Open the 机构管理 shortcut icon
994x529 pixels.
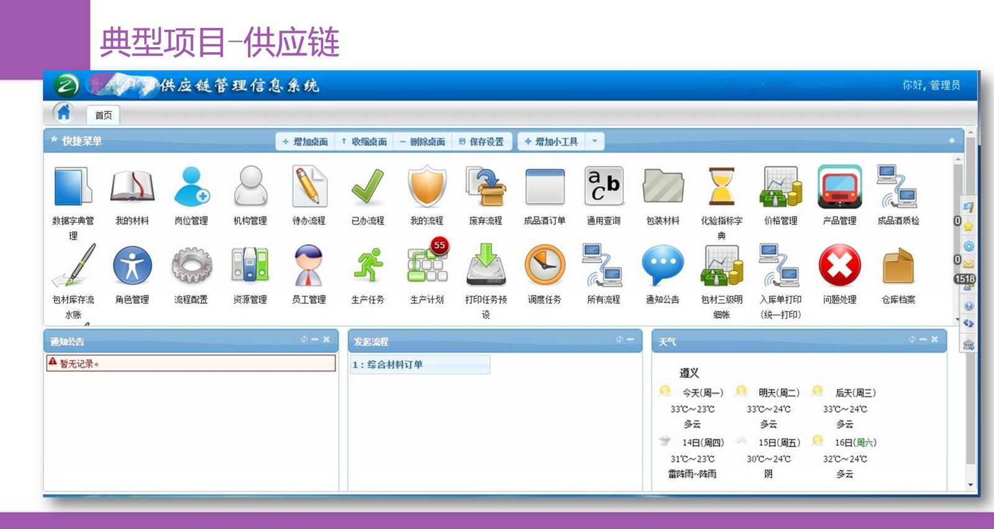[x=250, y=186]
